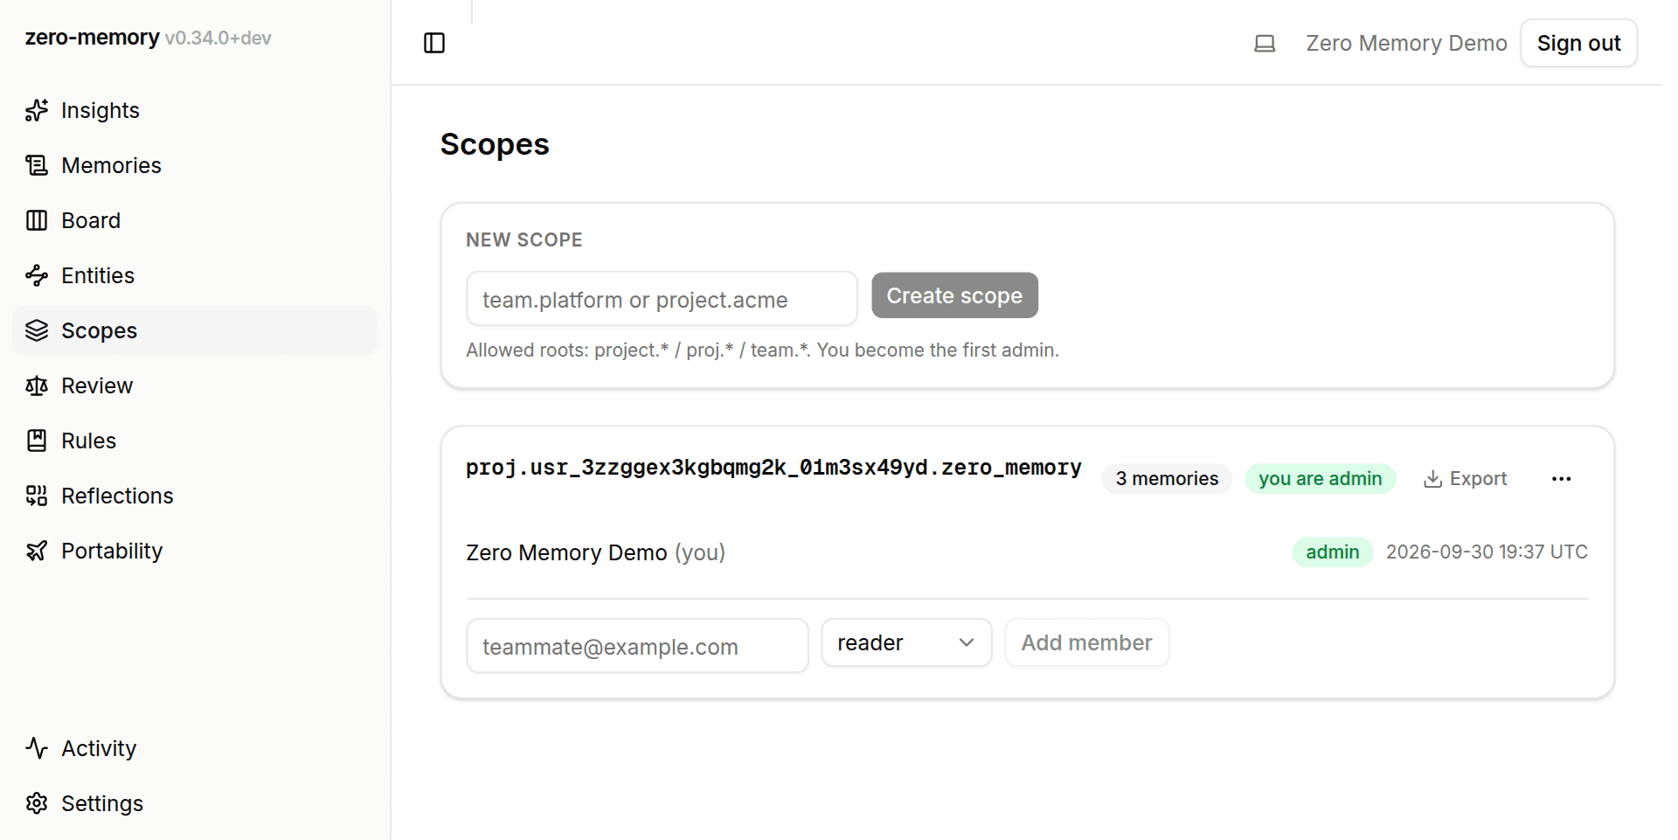The width and height of the screenshot is (1678, 840).
Task: Click the 'you are admin' badge
Action: pyautogui.click(x=1321, y=479)
